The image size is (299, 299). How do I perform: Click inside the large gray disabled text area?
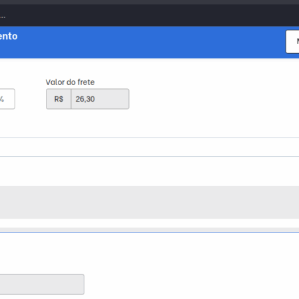[x=149, y=203]
